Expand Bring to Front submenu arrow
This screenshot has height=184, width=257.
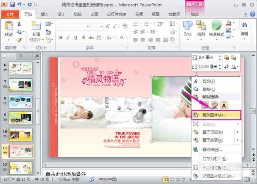coord(238,132)
